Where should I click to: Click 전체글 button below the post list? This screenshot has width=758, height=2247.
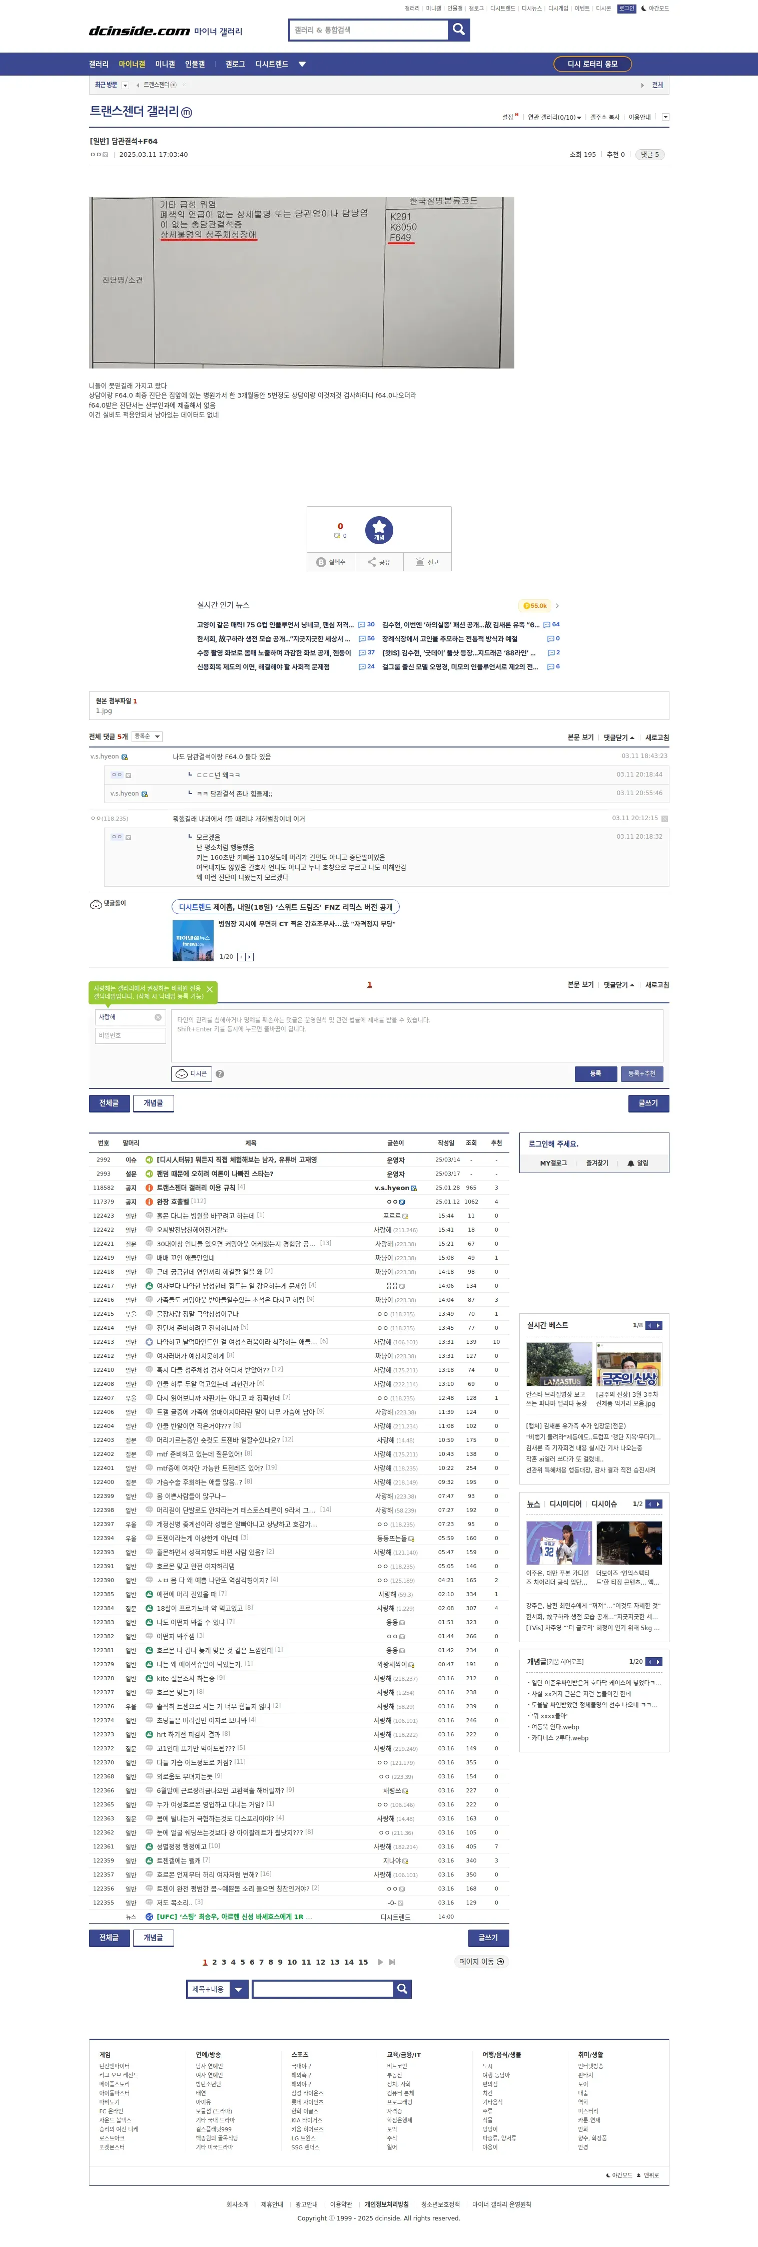click(x=109, y=1938)
